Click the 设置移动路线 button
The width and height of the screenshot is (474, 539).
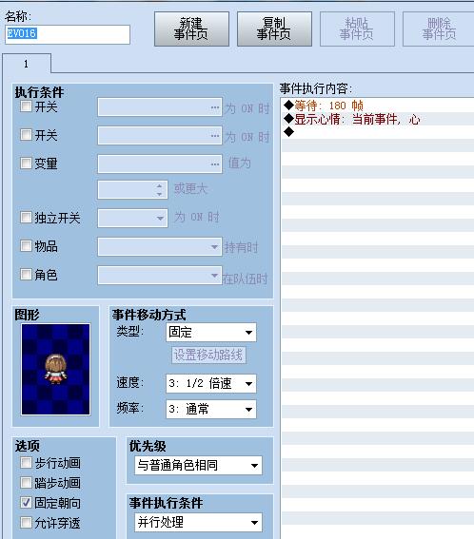click(x=208, y=356)
